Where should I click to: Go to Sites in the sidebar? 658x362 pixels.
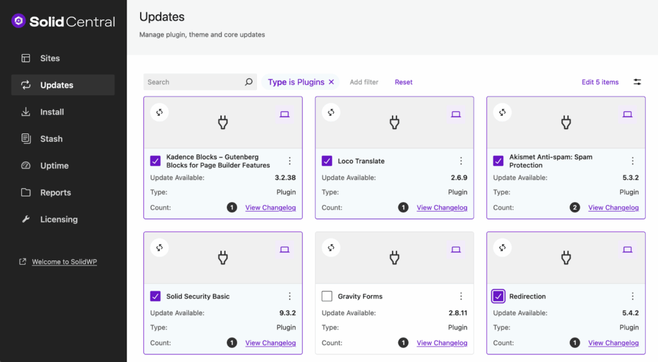tap(49, 58)
